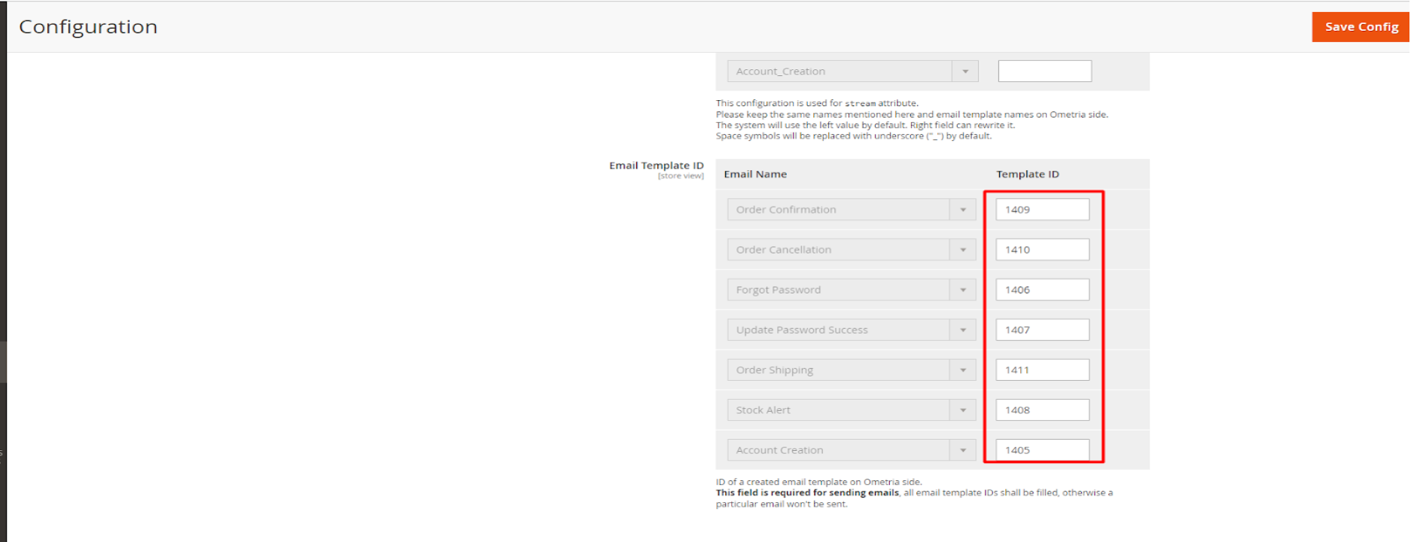
Task: Click the template ID field showing 1405
Action: click(1043, 450)
